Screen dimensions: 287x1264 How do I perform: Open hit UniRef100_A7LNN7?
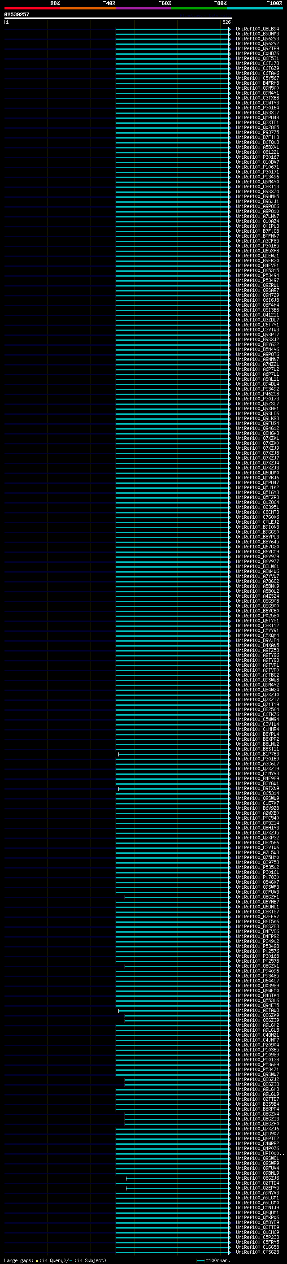click(x=257, y=217)
